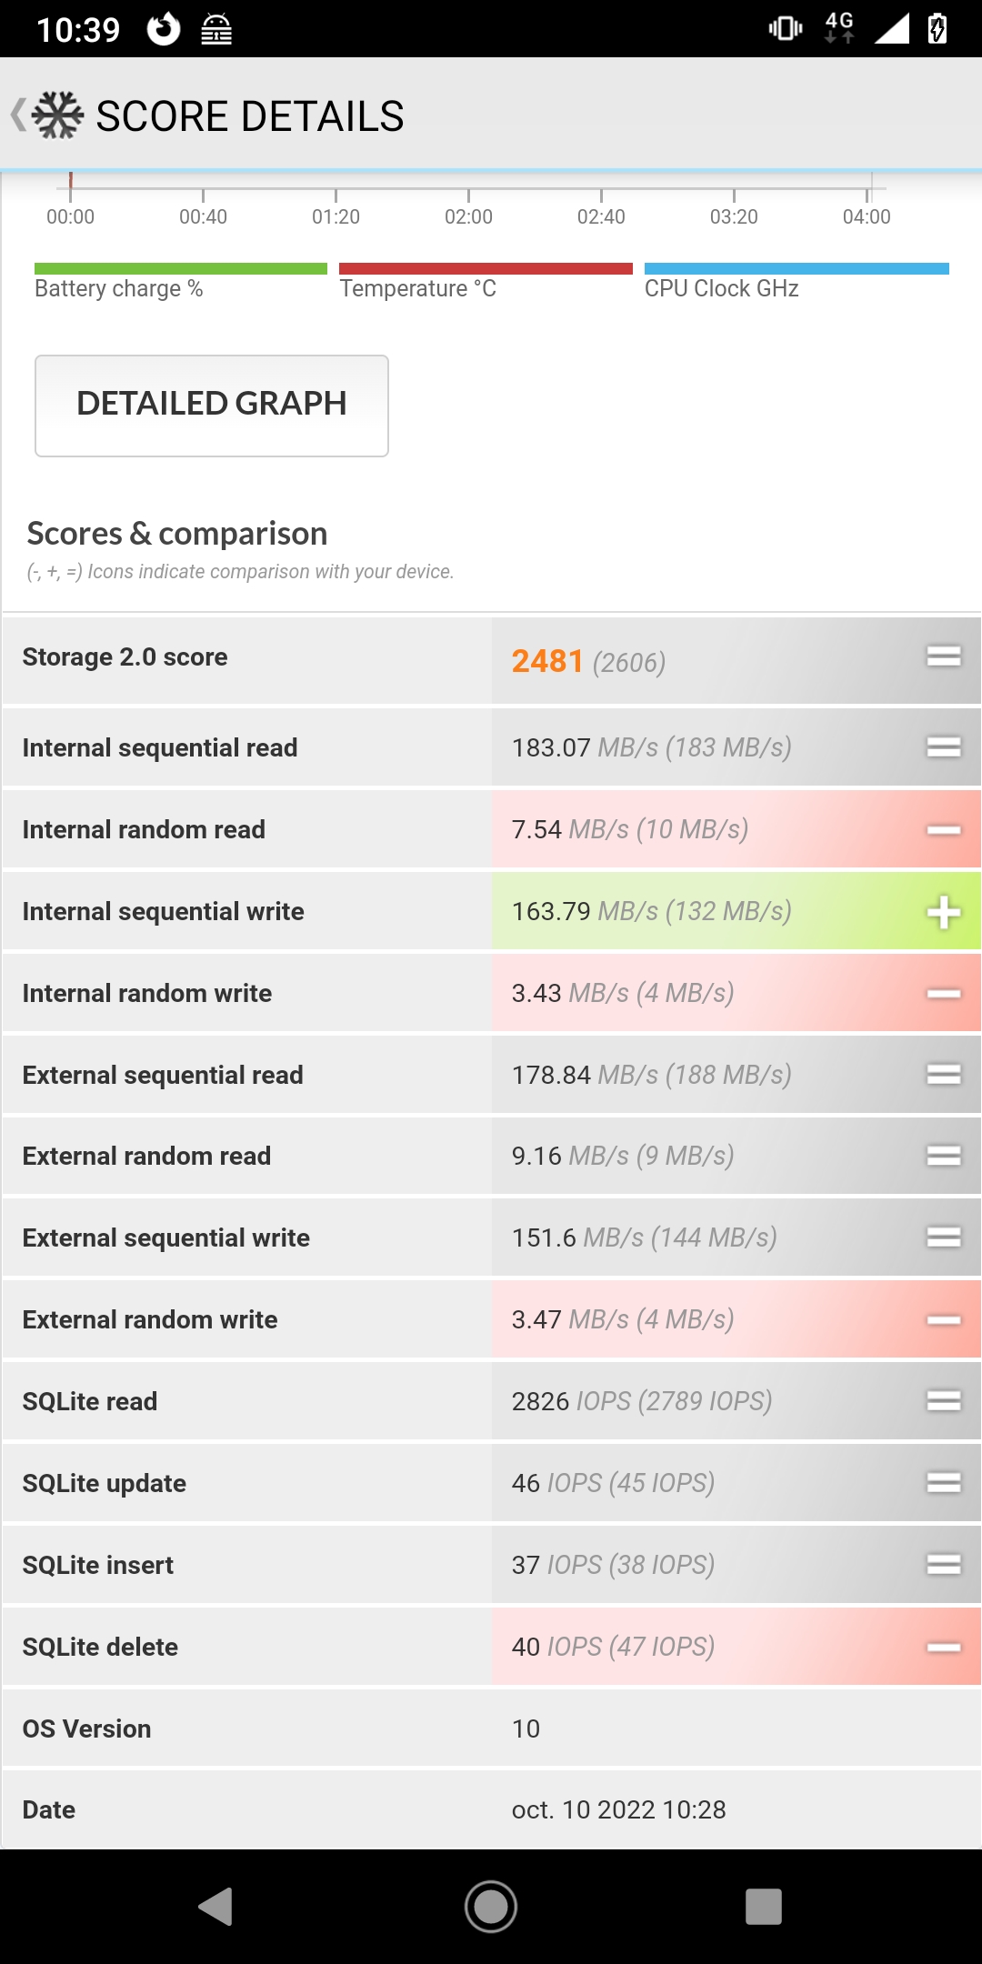The width and height of the screenshot is (982, 1964).
Task: Select the red Temperature legend bar
Action: click(x=486, y=269)
